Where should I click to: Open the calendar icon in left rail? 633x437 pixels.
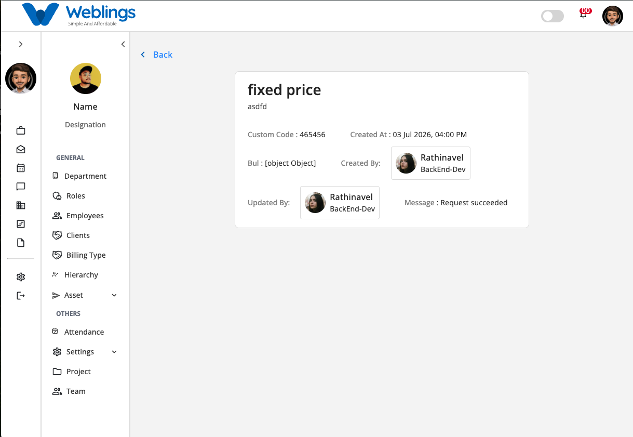pyautogui.click(x=21, y=168)
